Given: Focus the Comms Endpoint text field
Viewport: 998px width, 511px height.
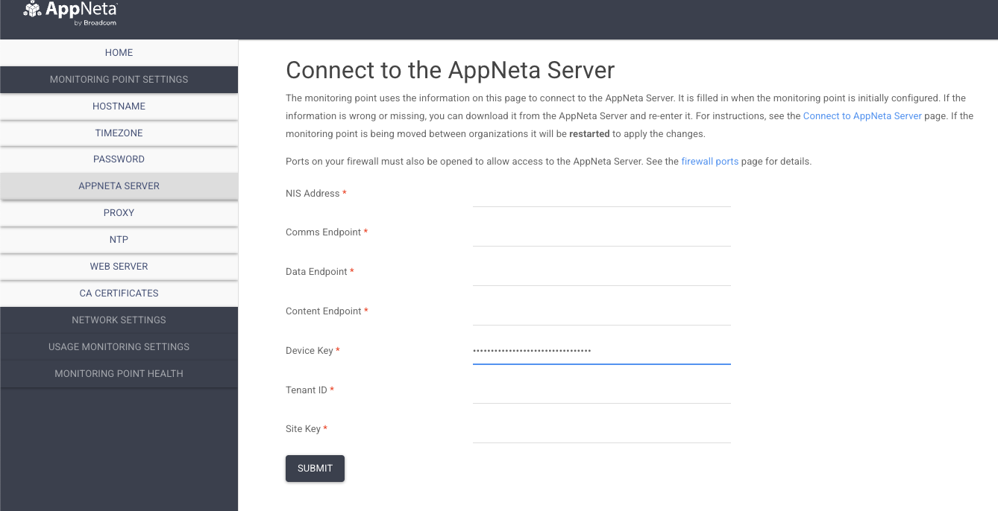Looking at the screenshot, I should click(601, 235).
